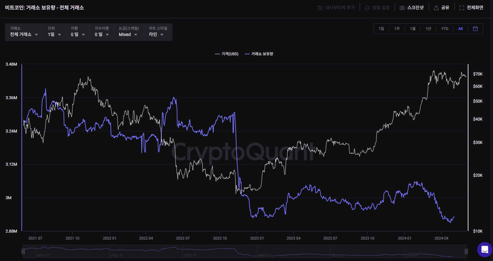Click the add-to-dashboard folder icon

pos(320,8)
